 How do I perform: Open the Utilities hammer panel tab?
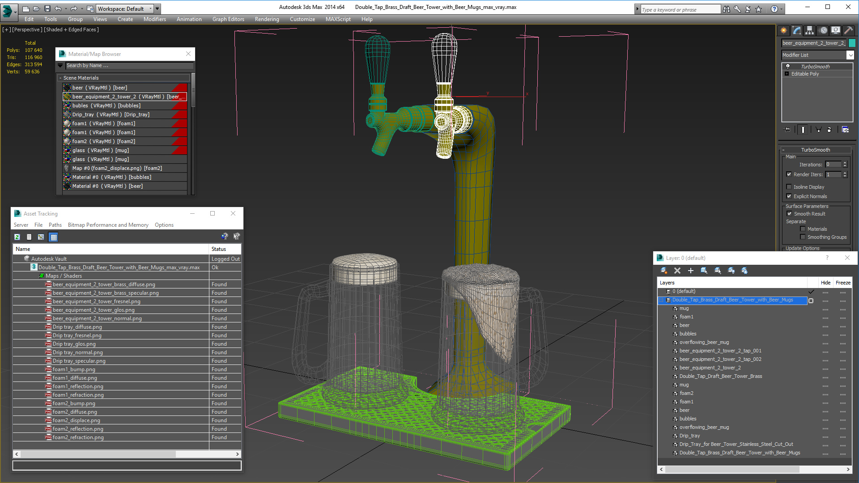(x=848, y=30)
